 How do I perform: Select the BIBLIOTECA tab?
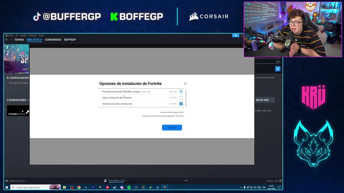coord(34,40)
